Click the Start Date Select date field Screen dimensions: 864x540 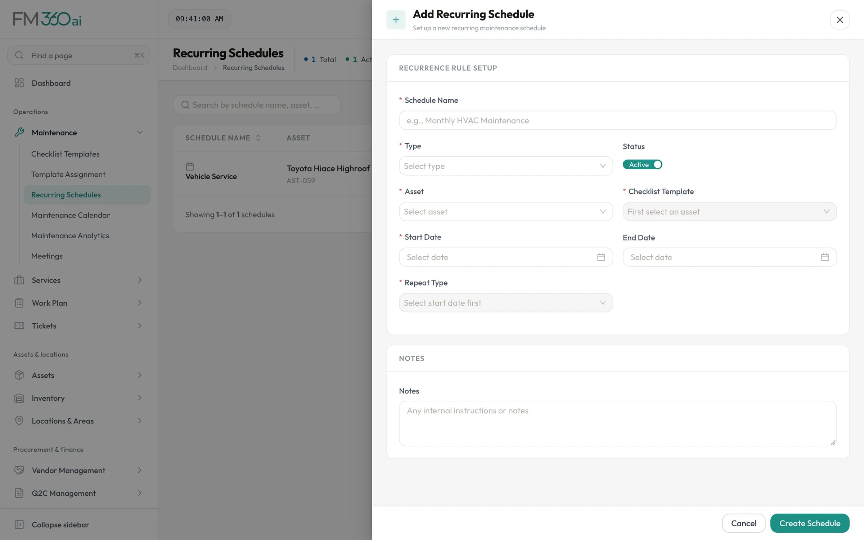505,257
